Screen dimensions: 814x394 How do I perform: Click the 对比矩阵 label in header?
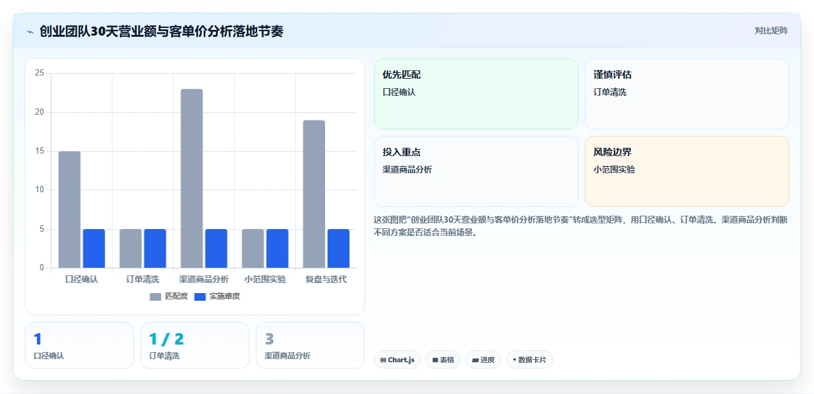click(771, 30)
